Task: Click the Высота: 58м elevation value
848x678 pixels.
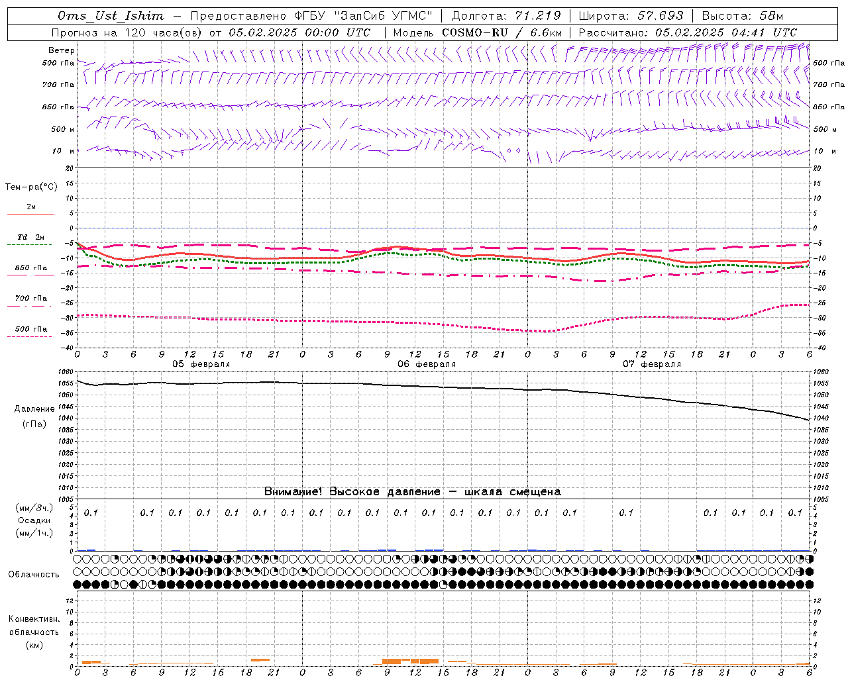Action: pos(743,16)
